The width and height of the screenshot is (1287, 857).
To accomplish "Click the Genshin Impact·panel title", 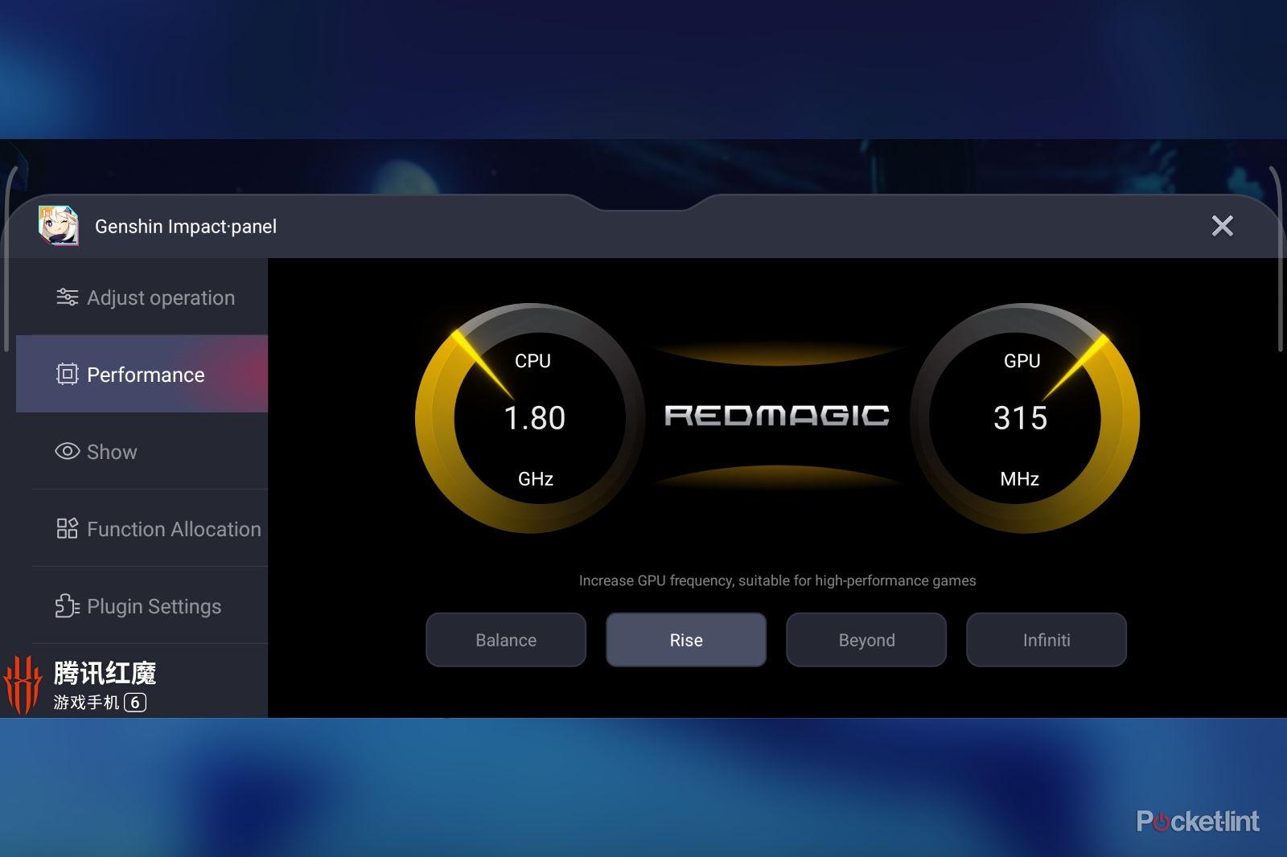I will (186, 227).
